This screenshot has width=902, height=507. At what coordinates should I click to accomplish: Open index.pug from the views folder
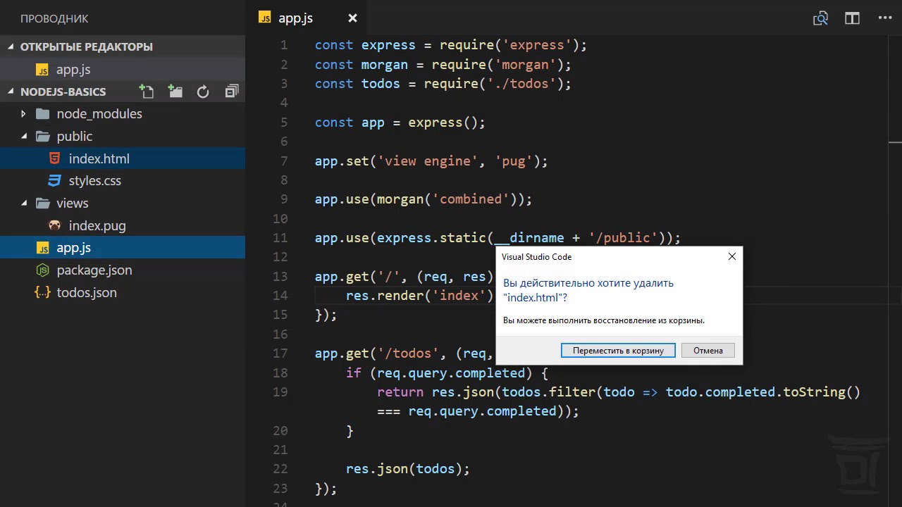[97, 226]
